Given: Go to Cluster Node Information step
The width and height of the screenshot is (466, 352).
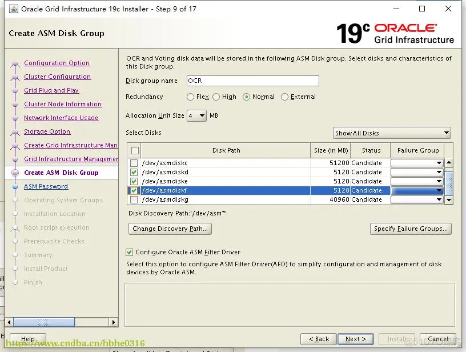Looking at the screenshot, I should tap(63, 104).
